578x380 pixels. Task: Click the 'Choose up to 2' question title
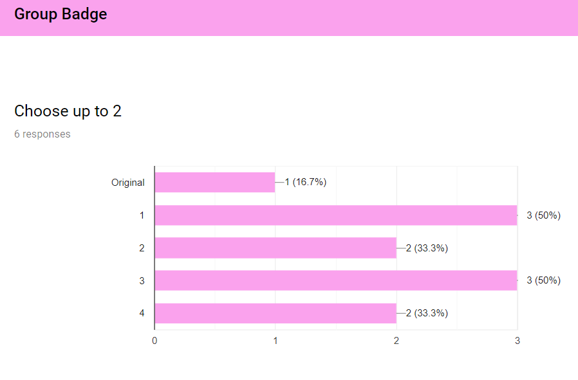(x=68, y=111)
